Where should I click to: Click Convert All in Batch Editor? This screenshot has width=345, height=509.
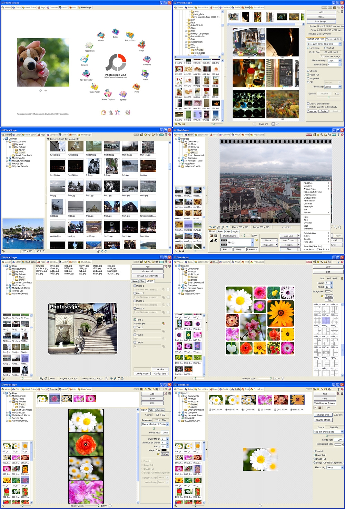(147, 271)
